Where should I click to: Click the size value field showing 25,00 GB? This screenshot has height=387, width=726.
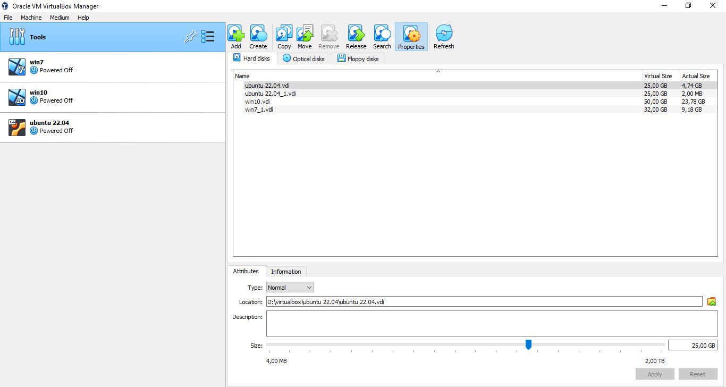click(x=693, y=346)
